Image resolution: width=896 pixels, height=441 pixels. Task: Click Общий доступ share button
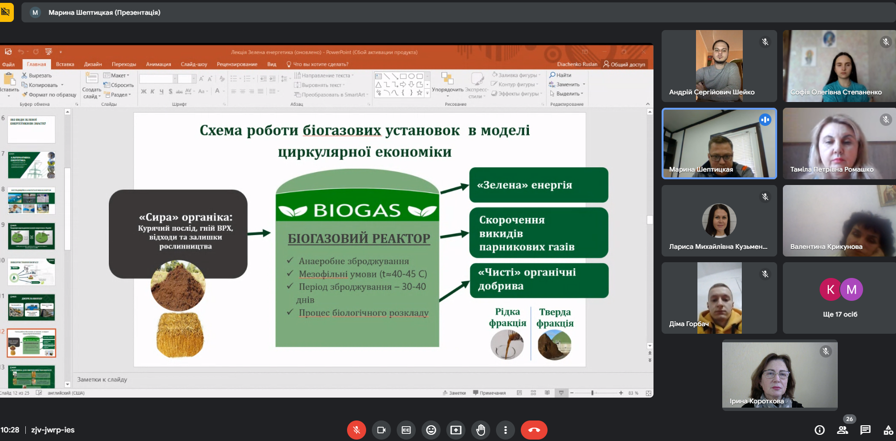624,64
